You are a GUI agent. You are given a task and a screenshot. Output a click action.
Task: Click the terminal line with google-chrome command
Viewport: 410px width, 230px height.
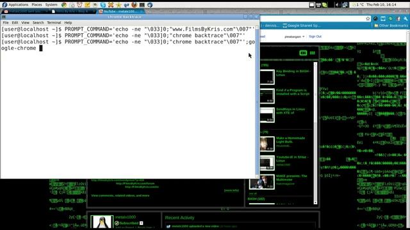click(x=128, y=45)
